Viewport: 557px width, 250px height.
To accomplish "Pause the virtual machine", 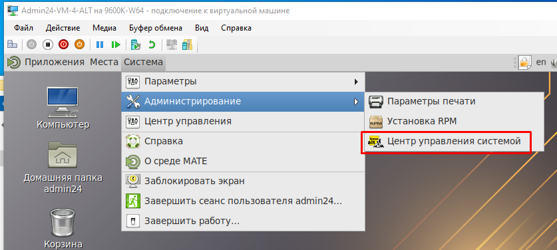I will pyautogui.click(x=100, y=45).
